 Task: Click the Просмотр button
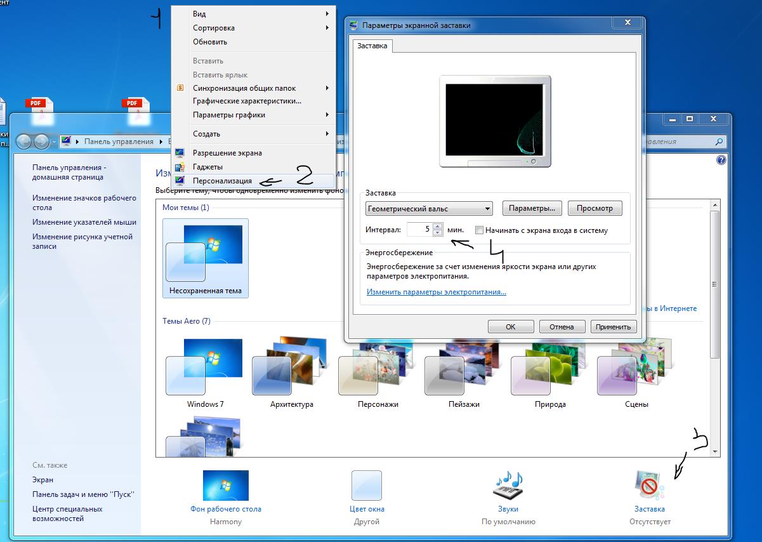click(x=595, y=208)
